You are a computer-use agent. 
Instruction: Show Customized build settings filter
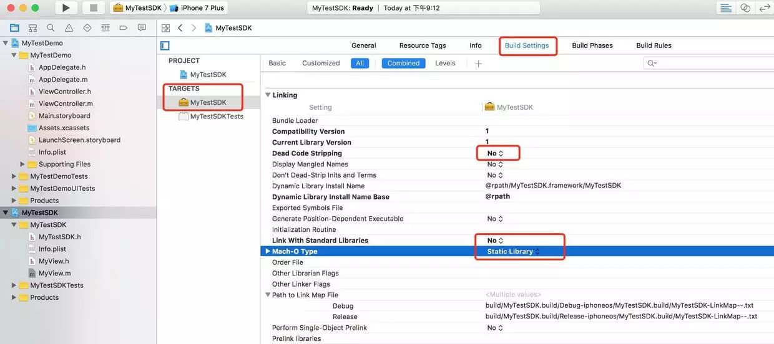coord(321,63)
